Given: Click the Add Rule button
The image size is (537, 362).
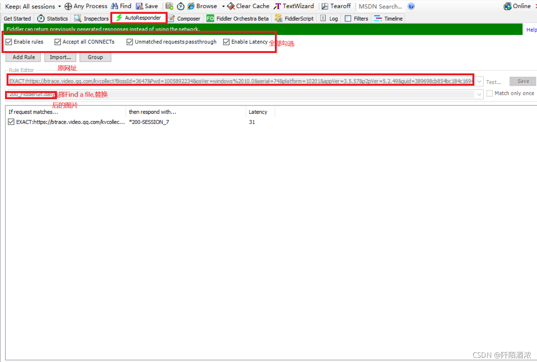Looking at the screenshot, I should click(x=23, y=57).
